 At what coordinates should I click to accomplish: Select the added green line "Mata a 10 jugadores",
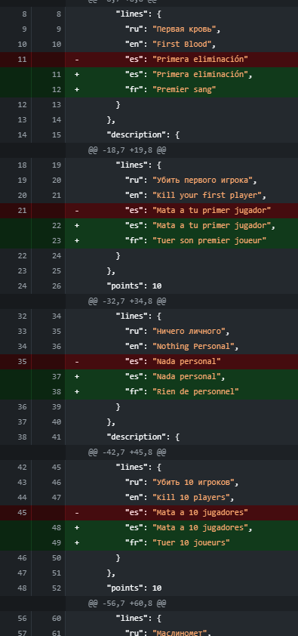point(149,528)
